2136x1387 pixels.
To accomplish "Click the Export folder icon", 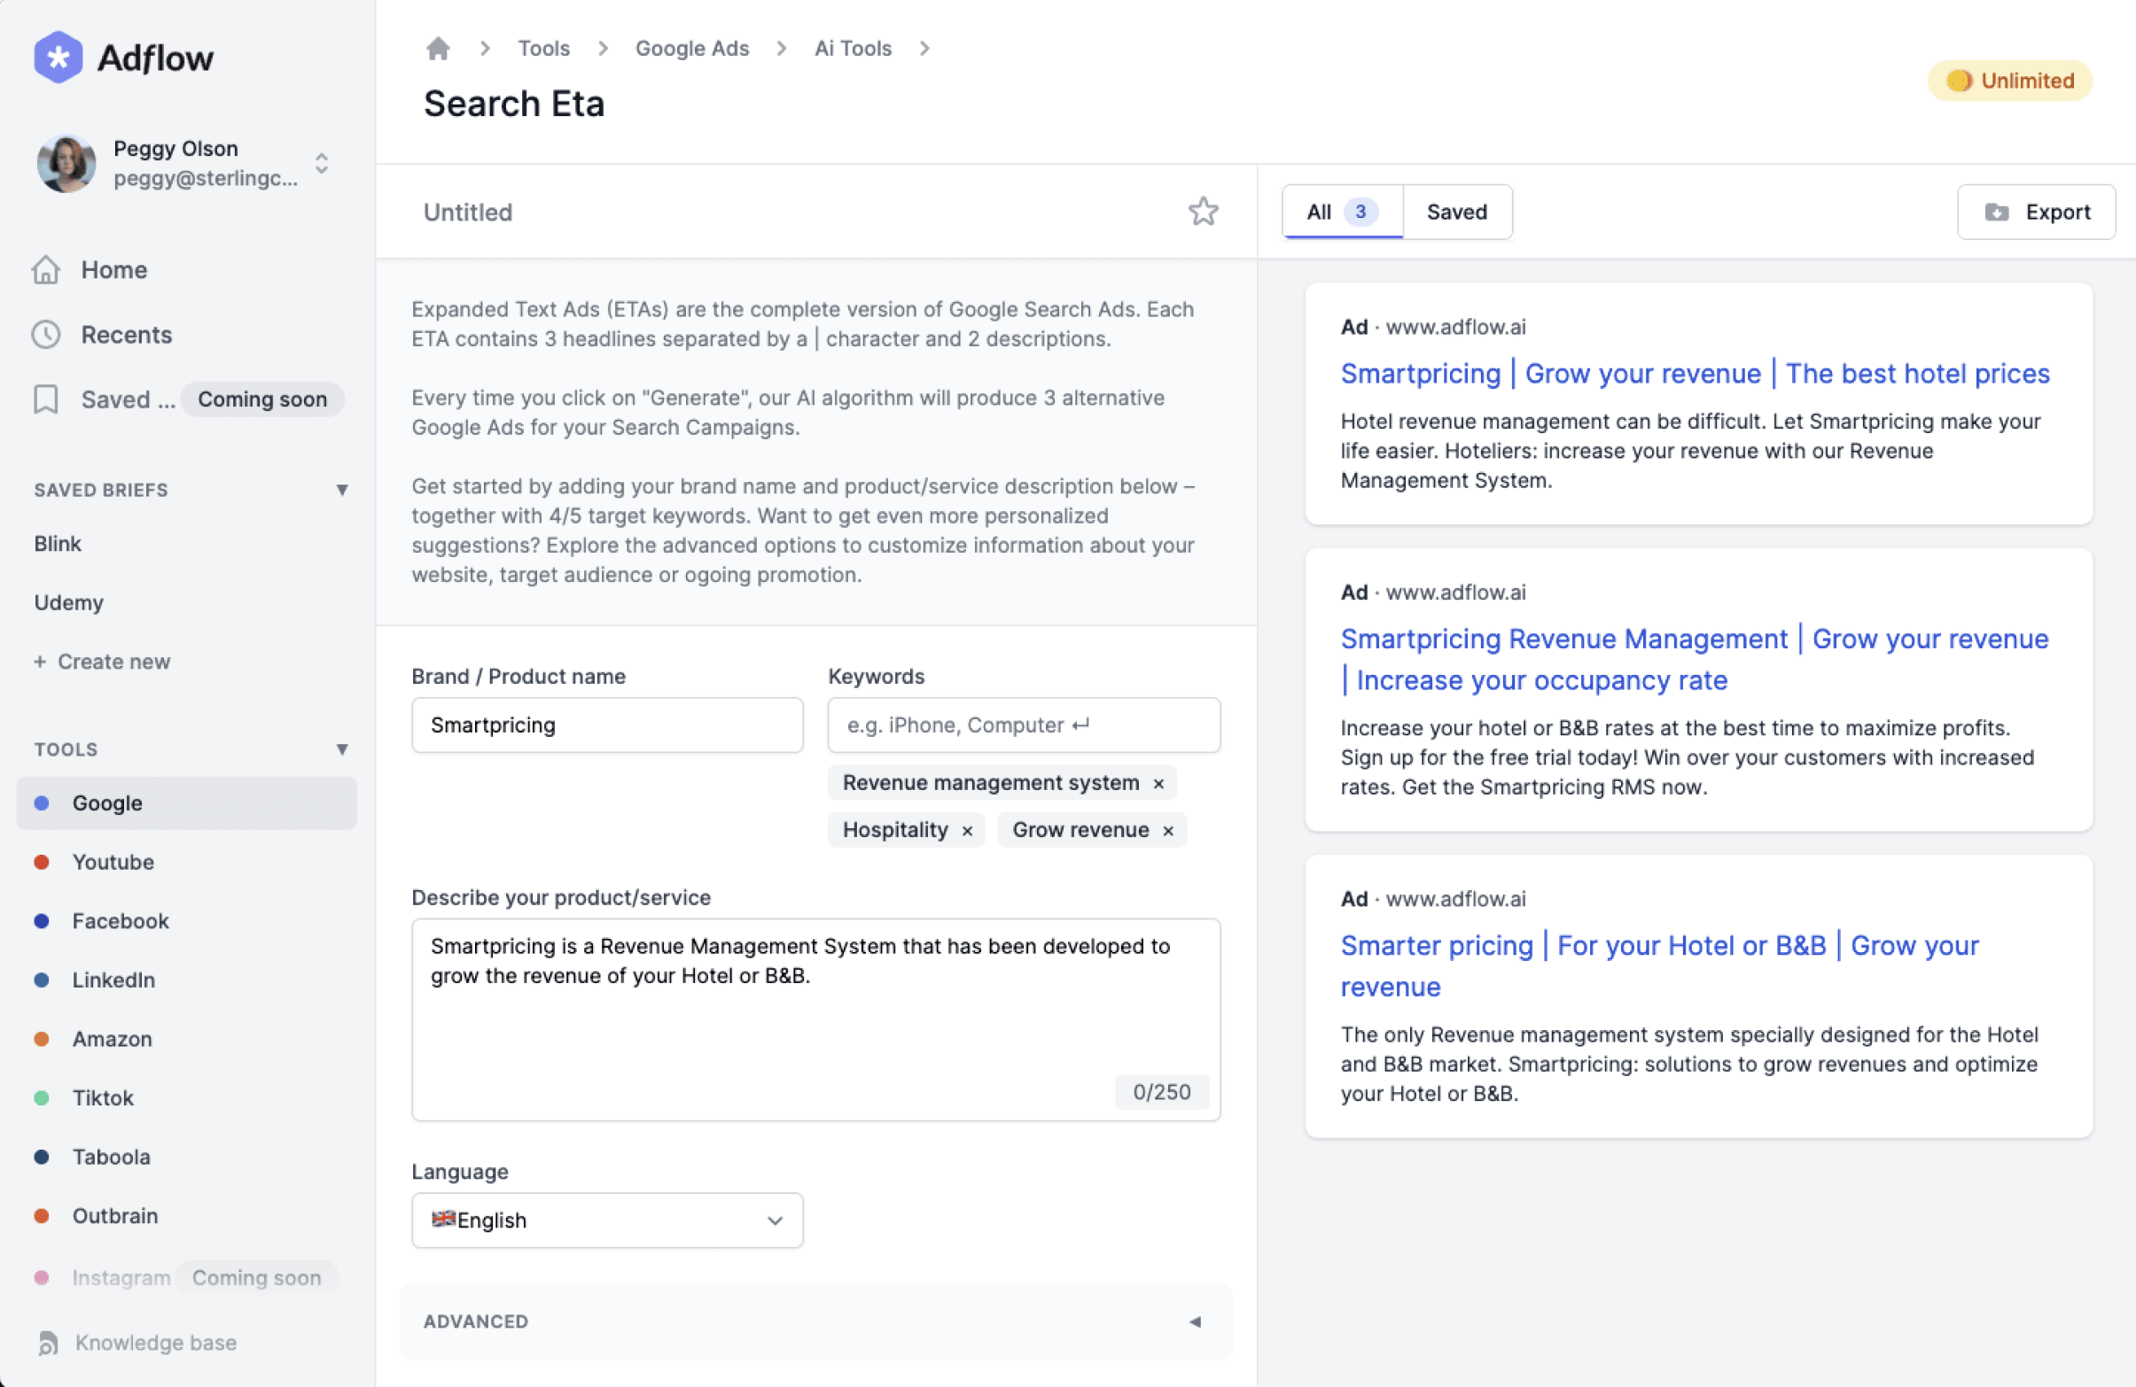I will click(x=1996, y=213).
